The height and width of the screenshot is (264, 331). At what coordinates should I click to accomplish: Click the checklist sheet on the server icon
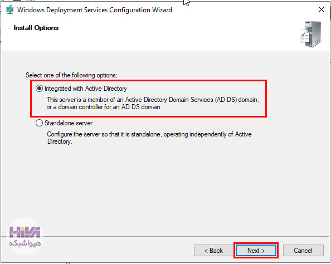304,36
